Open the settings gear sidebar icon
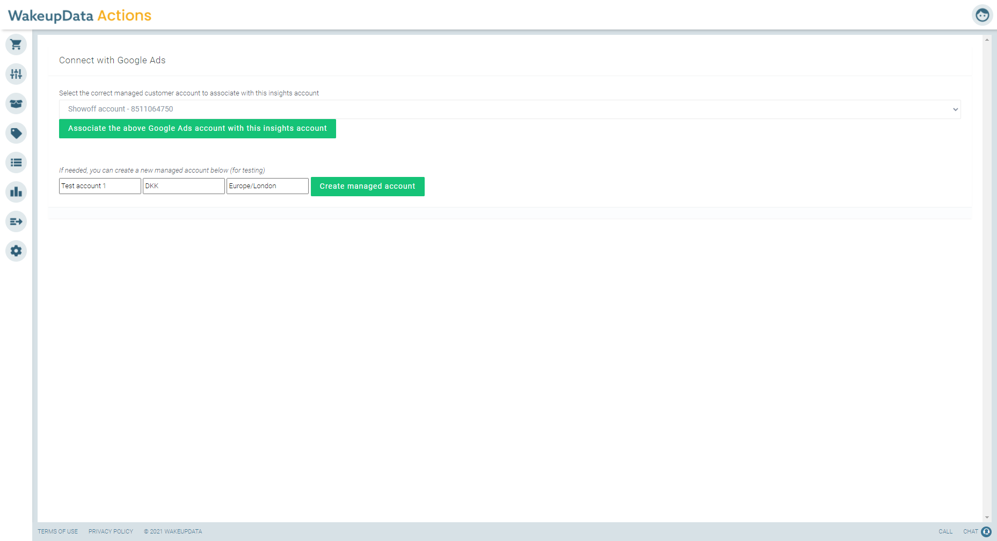 16,251
